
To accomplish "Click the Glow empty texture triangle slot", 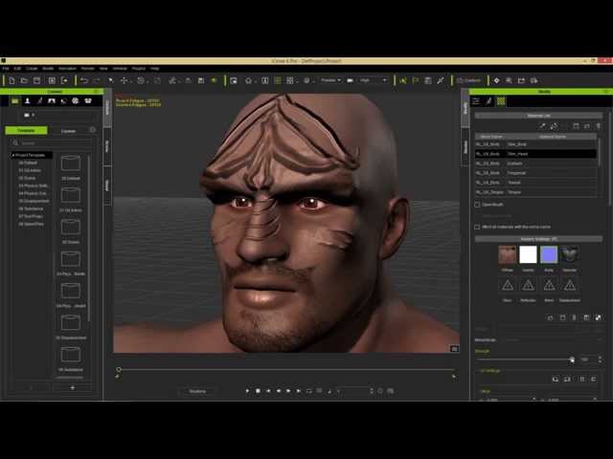I will coord(508,285).
